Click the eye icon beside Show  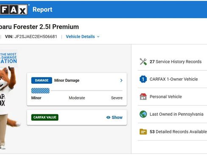108,117
